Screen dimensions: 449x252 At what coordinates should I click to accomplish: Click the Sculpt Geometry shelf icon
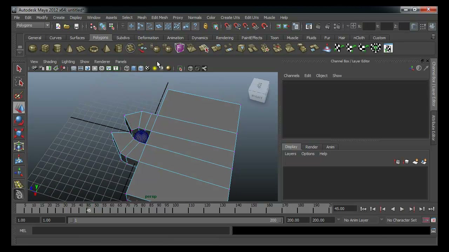click(x=327, y=48)
